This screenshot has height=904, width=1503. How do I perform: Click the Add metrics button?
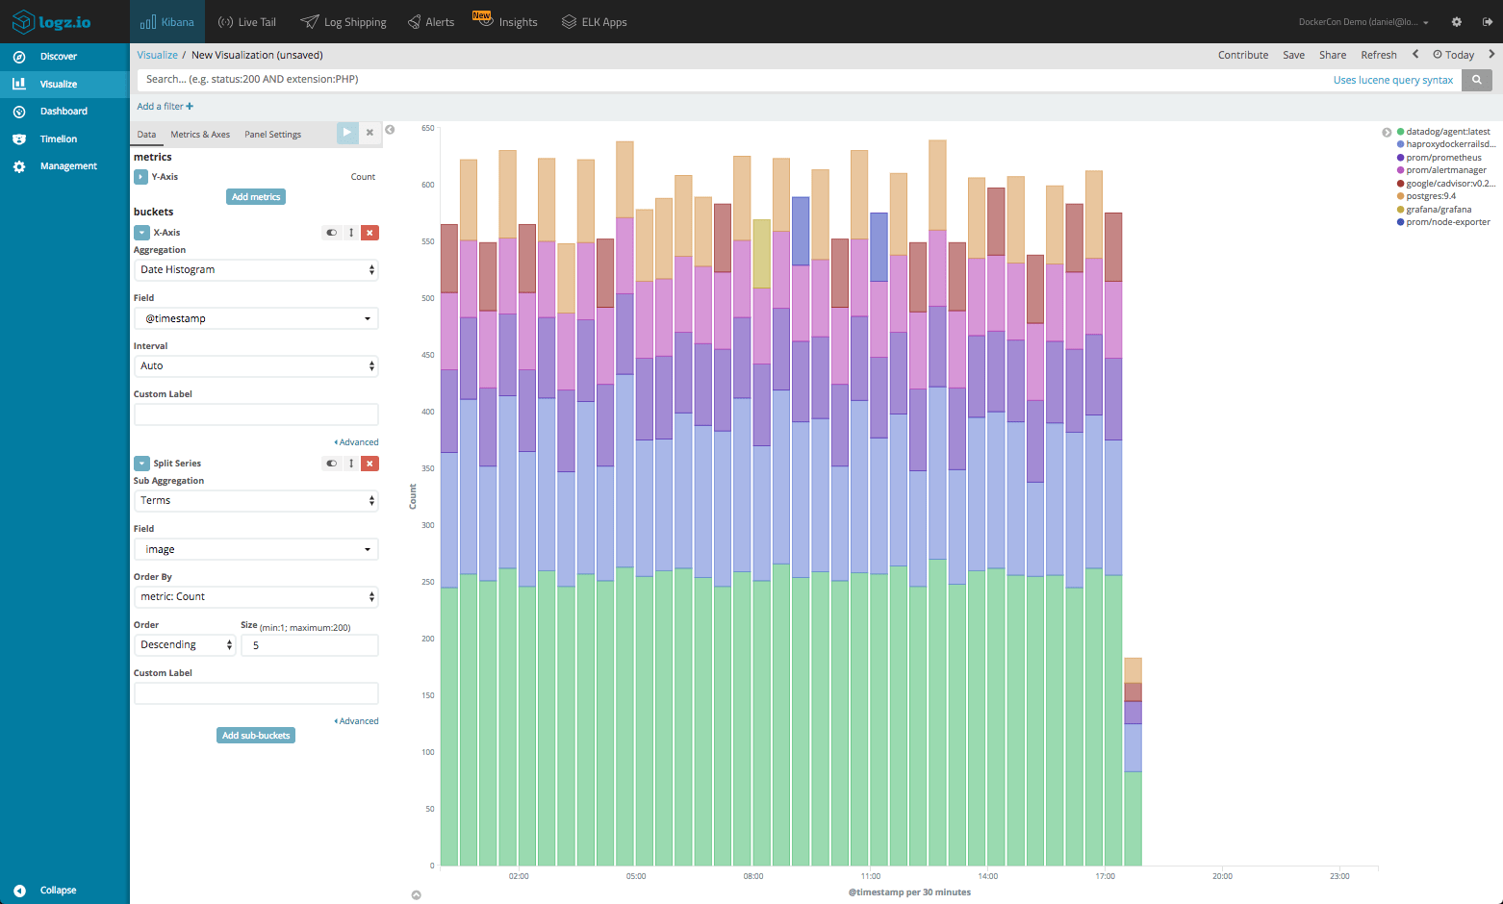[256, 197]
